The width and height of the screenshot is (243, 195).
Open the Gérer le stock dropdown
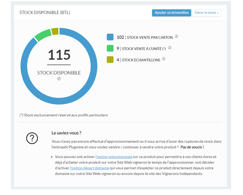click(x=207, y=13)
